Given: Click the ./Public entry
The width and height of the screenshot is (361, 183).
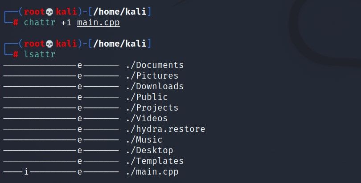Looking at the screenshot, I should click(146, 97).
